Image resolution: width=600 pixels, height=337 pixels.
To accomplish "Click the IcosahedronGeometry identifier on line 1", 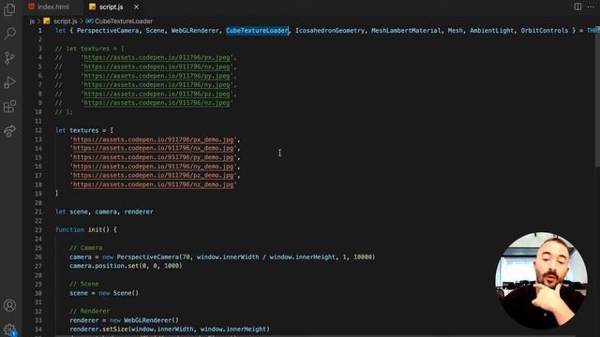I will pyautogui.click(x=330, y=31).
